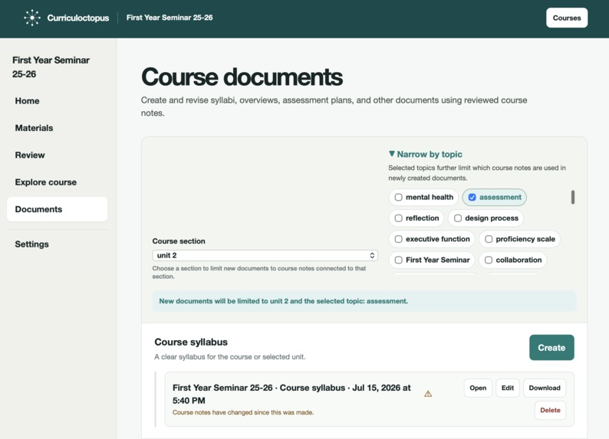The width and height of the screenshot is (609, 439).
Task: Click the Courses button in header
Action: (567, 18)
